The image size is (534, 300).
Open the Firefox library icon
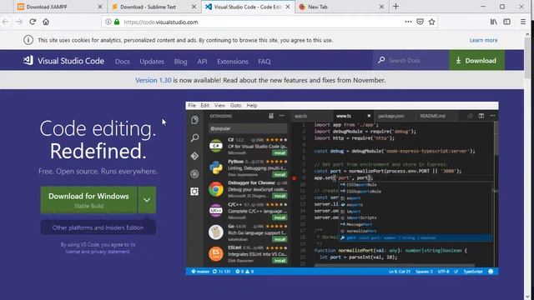pyautogui.click(x=493, y=22)
